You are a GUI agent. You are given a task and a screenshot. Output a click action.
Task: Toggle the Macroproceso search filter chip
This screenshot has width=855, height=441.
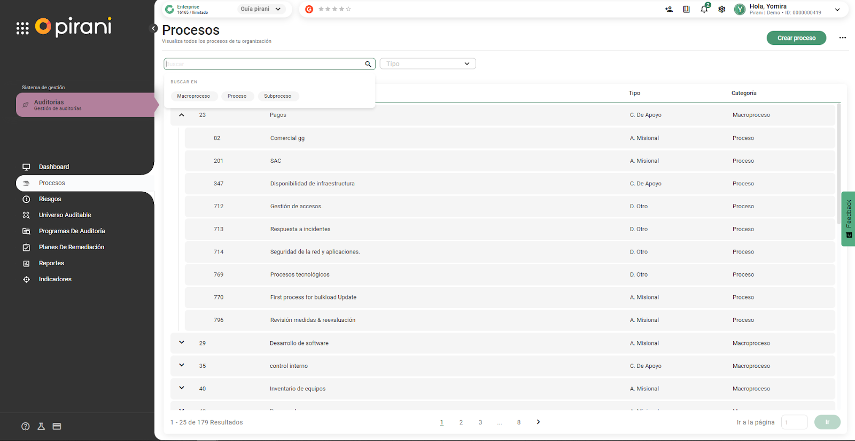pos(193,96)
